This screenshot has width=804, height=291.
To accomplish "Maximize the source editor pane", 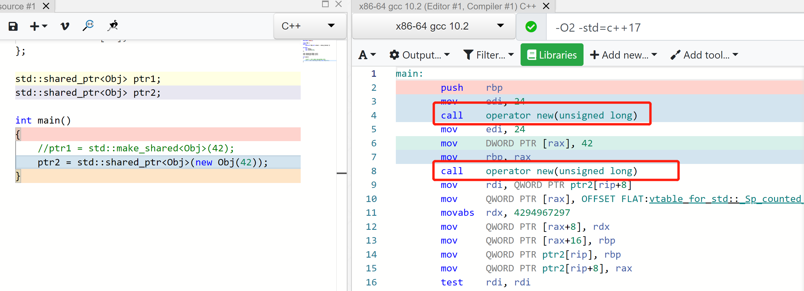I will pos(325,4).
